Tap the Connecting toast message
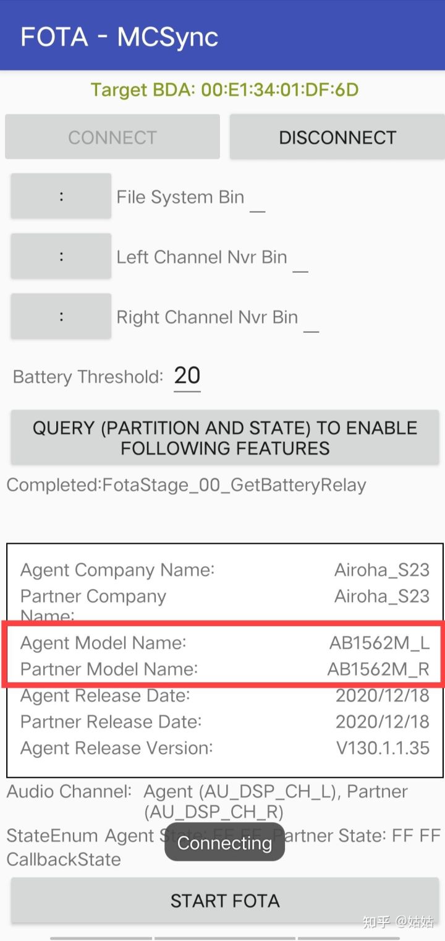The width and height of the screenshot is (445, 941). tap(224, 843)
